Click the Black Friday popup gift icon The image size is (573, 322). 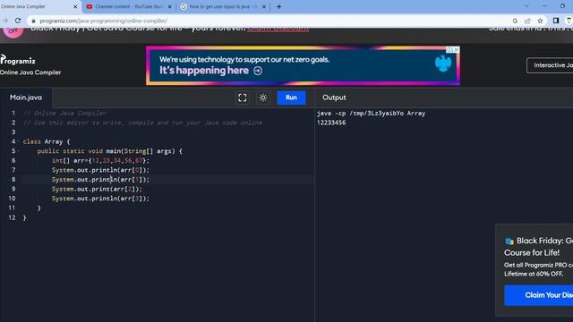pos(509,241)
